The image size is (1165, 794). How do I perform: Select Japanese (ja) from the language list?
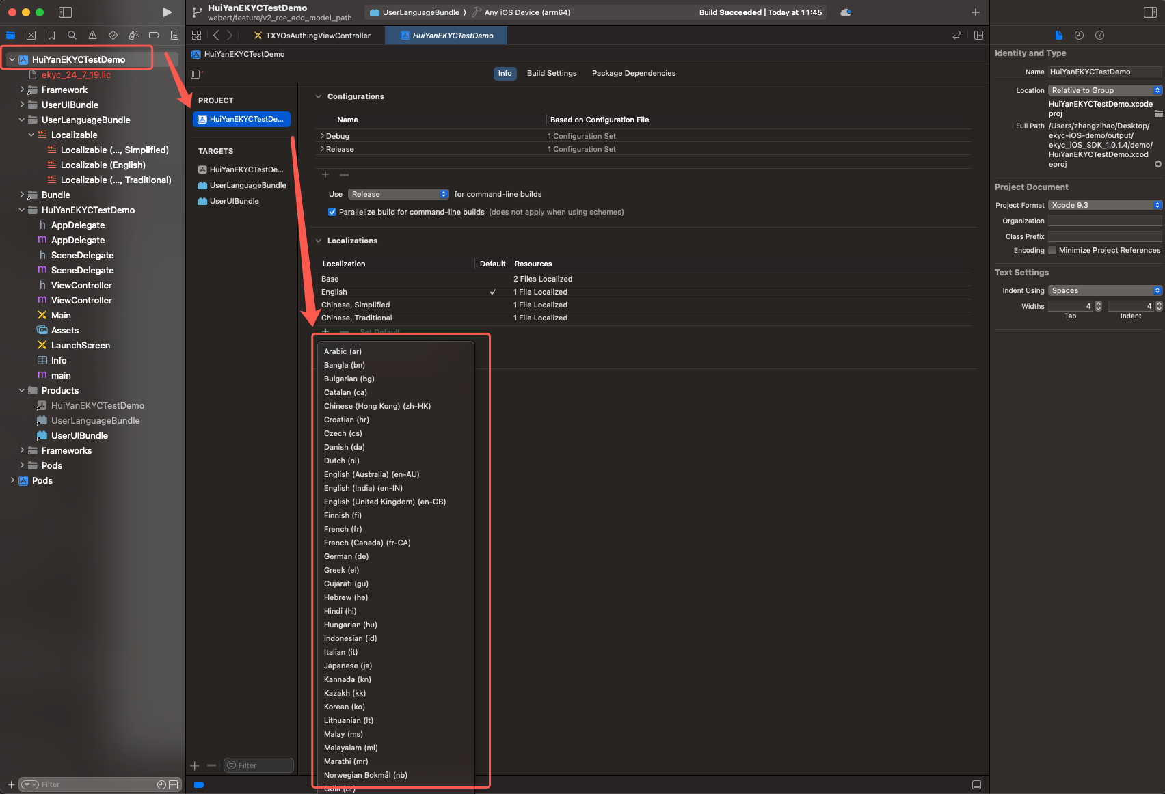pos(348,666)
